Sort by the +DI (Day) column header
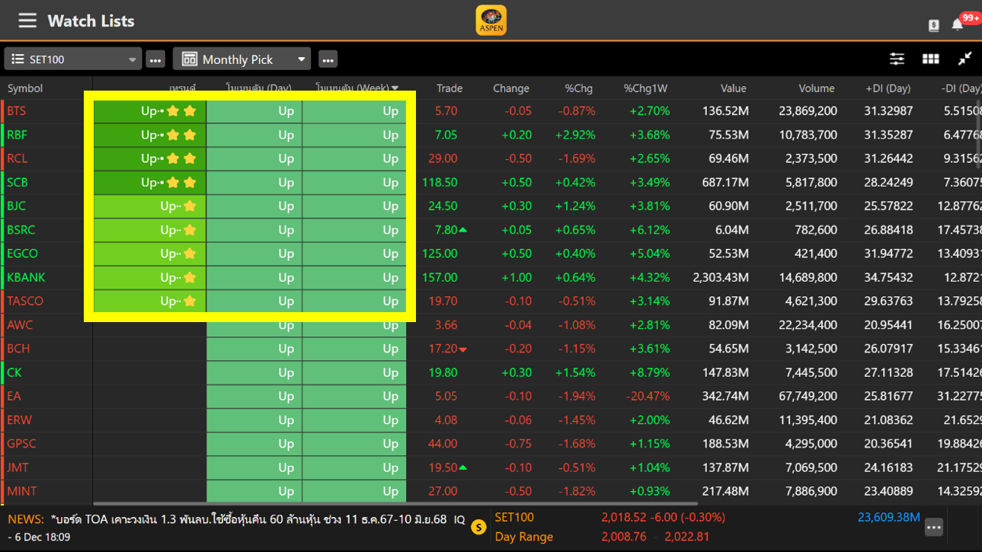 tap(888, 88)
